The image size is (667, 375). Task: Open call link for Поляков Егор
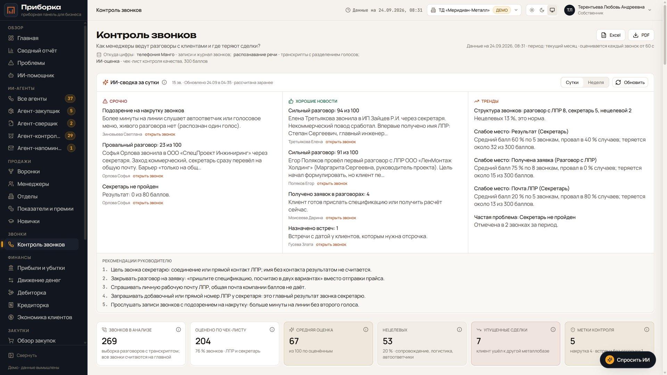(332, 183)
